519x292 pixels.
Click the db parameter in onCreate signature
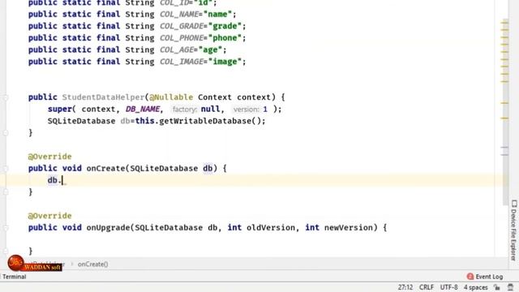208,169
